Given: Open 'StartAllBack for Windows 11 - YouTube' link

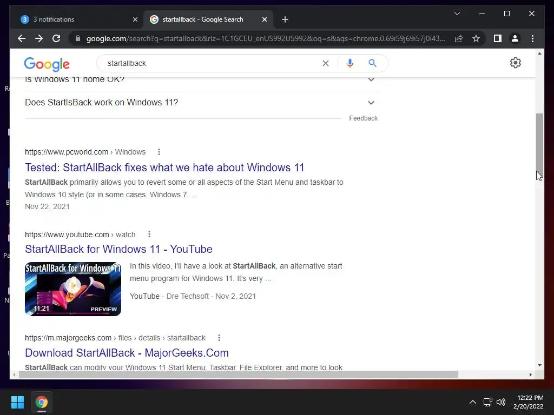Looking at the screenshot, I should [118, 249].
